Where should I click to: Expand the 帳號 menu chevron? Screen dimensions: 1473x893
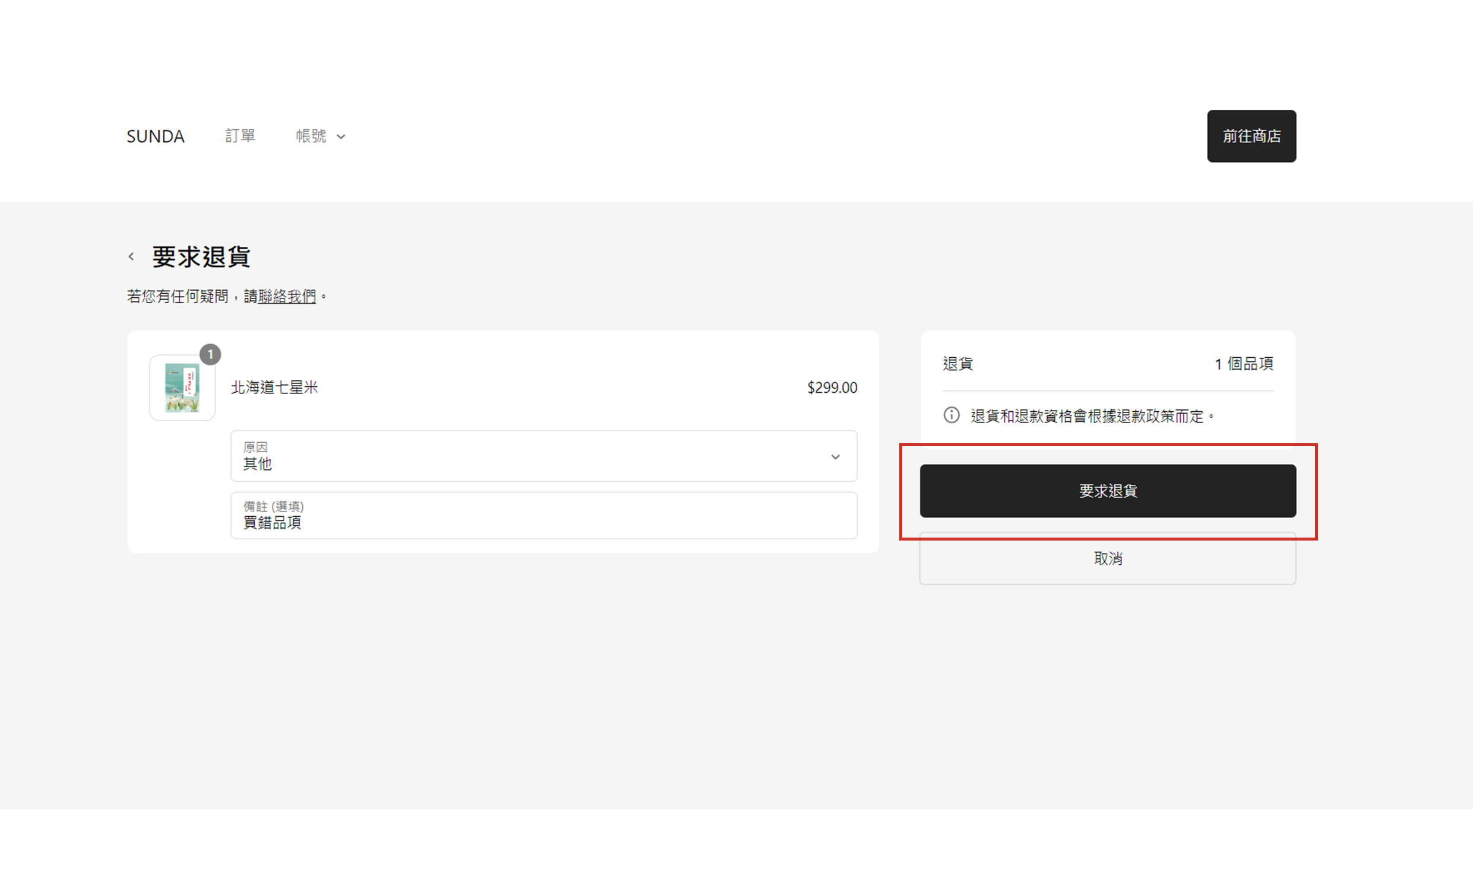coord(341,137)
